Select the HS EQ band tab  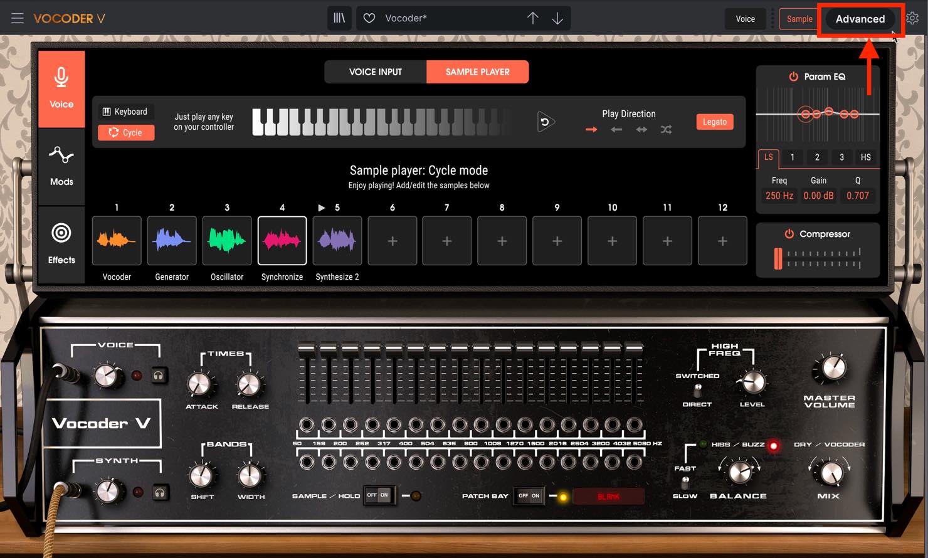(x=866, y=157)
